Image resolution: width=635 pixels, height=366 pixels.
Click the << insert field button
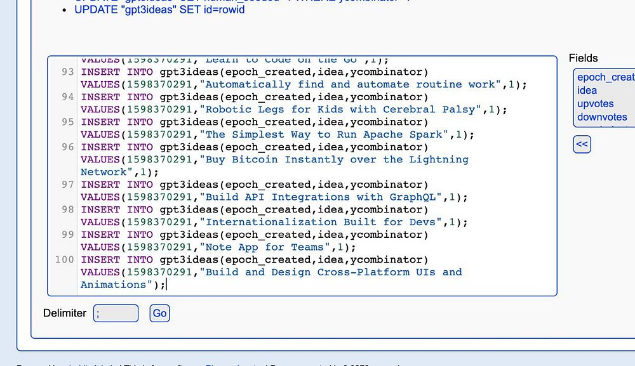[582, 145]
